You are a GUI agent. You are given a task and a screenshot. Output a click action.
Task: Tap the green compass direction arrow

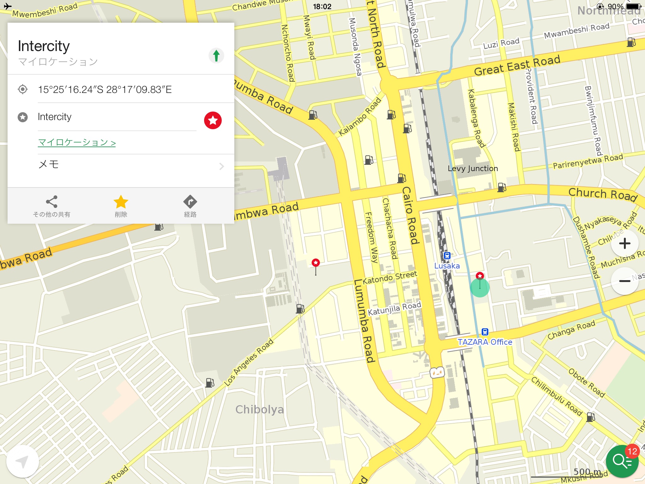(x=216, y=56)
